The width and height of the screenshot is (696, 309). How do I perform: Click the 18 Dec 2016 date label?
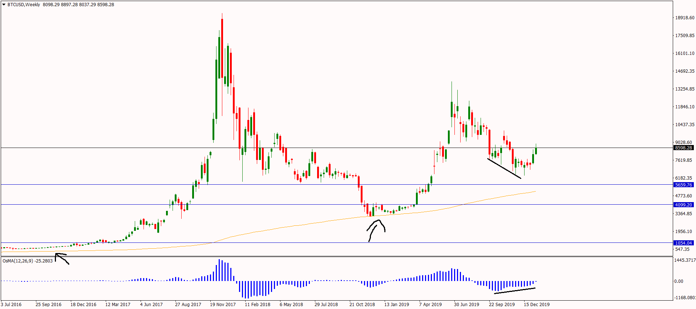pyautogui.click(x=83, y=304)
